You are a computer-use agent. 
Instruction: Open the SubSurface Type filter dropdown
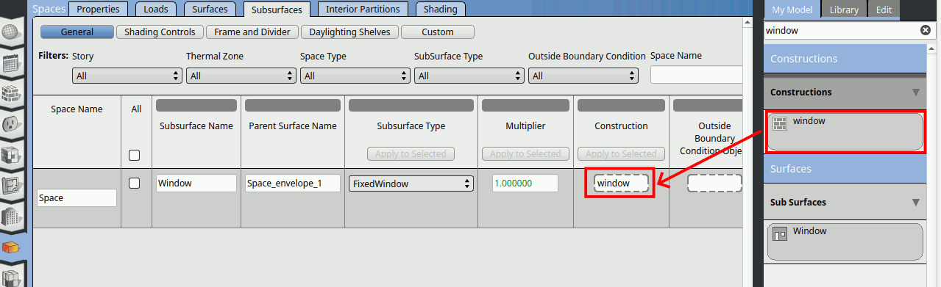point(469,76)
